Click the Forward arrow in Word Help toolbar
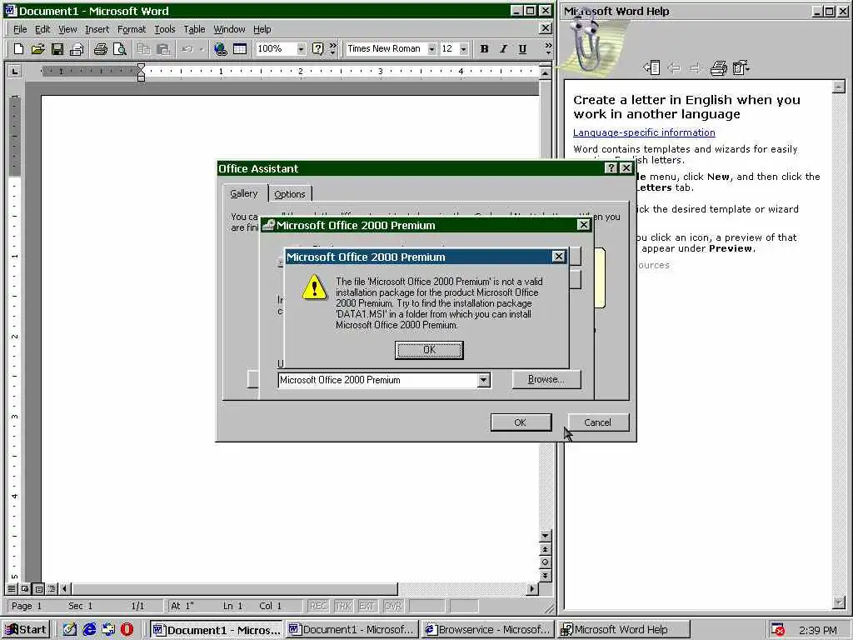Viewport: 853px width, 640px height. (696, 67)
